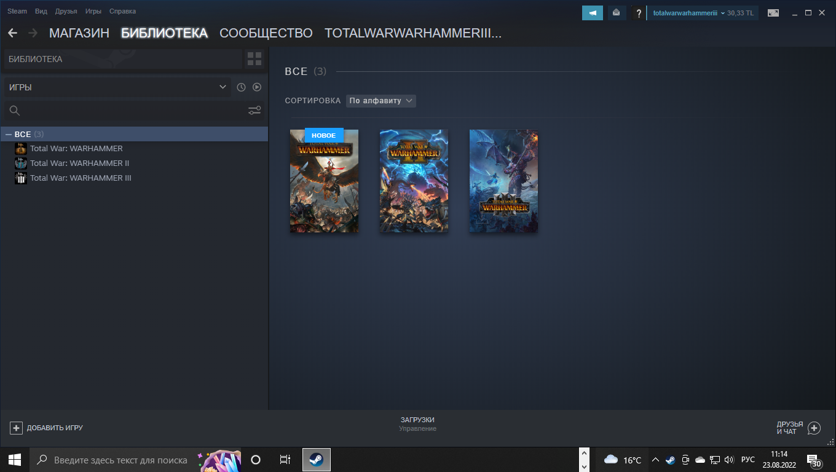This screenshot has height=472, width=836.
Task: Click the 30,33 TL wallet balance
Action: click(740, 13)
